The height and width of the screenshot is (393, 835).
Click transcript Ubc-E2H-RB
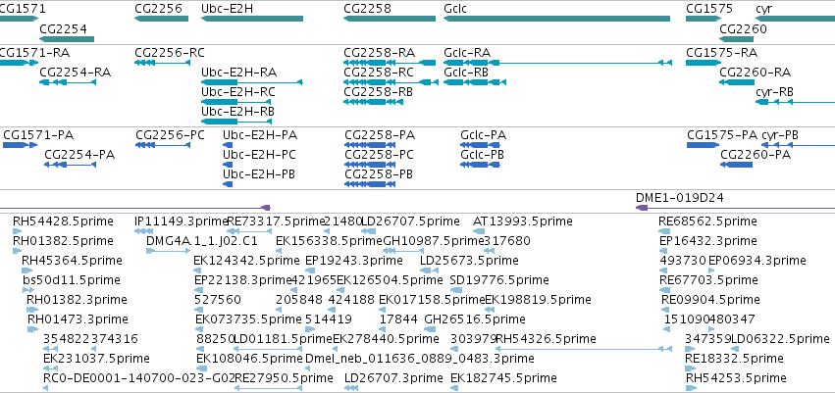[235, 122]
